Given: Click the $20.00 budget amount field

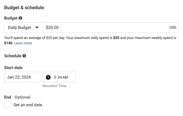Looking at the screenshot, I should click(x=111, y=27).
